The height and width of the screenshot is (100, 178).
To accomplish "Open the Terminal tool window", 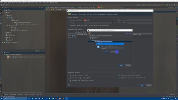I will (x=6, y=94).
